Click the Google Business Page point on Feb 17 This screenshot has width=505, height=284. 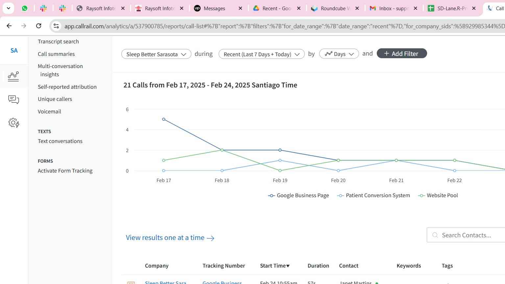tap(164, 119)
